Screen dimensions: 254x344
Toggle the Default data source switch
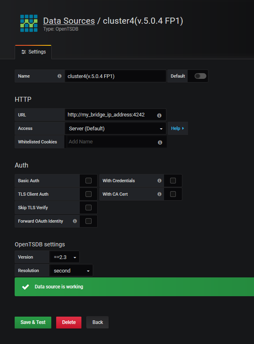click(x=200, y=76)
